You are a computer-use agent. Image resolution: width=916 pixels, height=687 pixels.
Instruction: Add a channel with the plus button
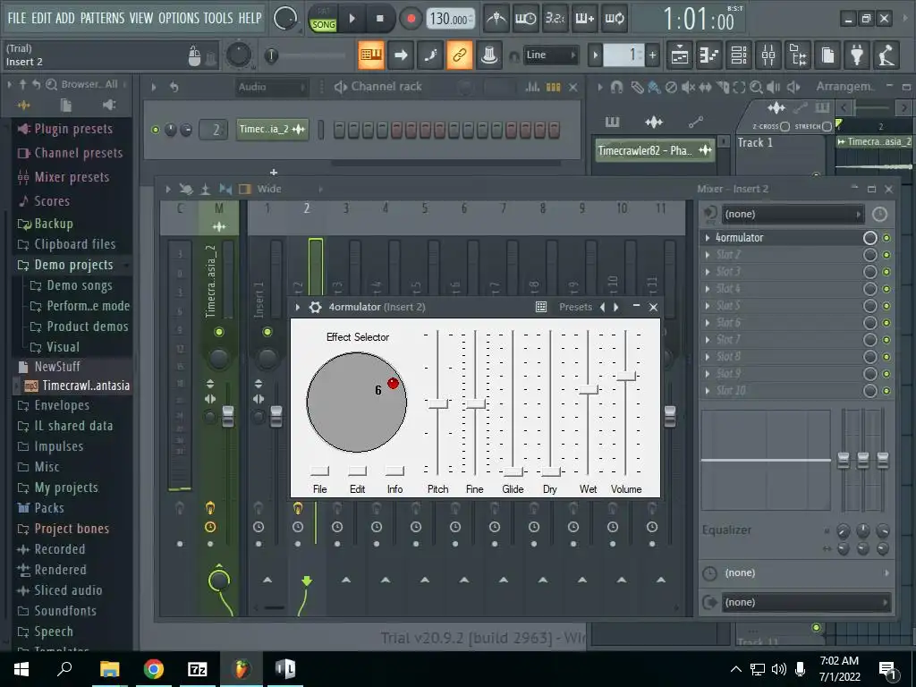click(274, 173)
